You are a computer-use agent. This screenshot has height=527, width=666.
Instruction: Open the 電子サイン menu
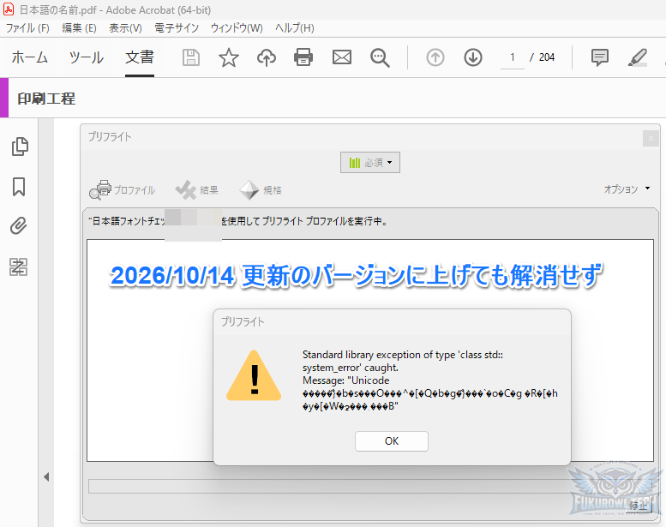[177, 28]
